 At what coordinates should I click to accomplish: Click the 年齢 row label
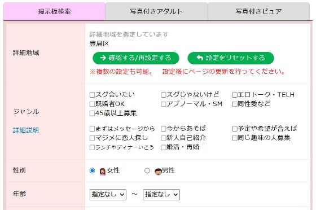click(19, 194)
